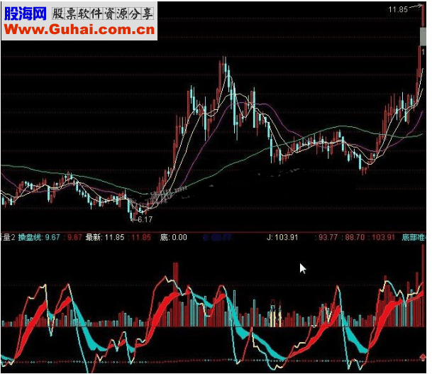Screen dimensions: 432x374
Task: Click the red 103.91 value at the right
Action: [383, 237]
